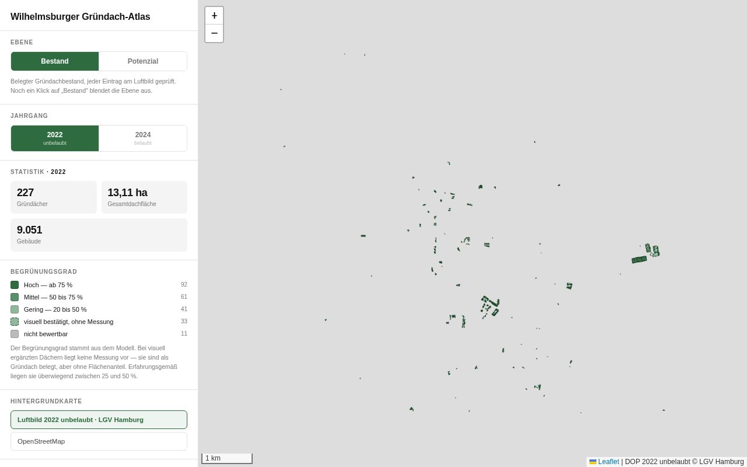The image size is (747, 467).
Task: Click the count 61 in legend
Action: (x=184, y=297)
